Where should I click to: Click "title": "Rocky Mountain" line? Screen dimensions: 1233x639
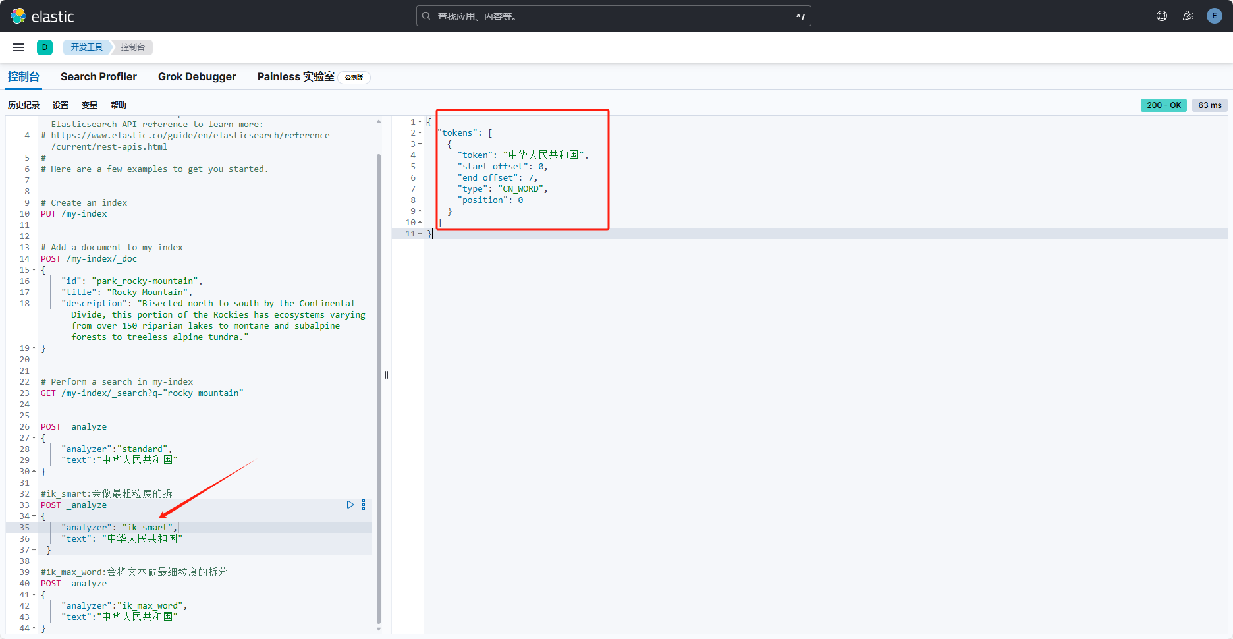coord(127,292)
